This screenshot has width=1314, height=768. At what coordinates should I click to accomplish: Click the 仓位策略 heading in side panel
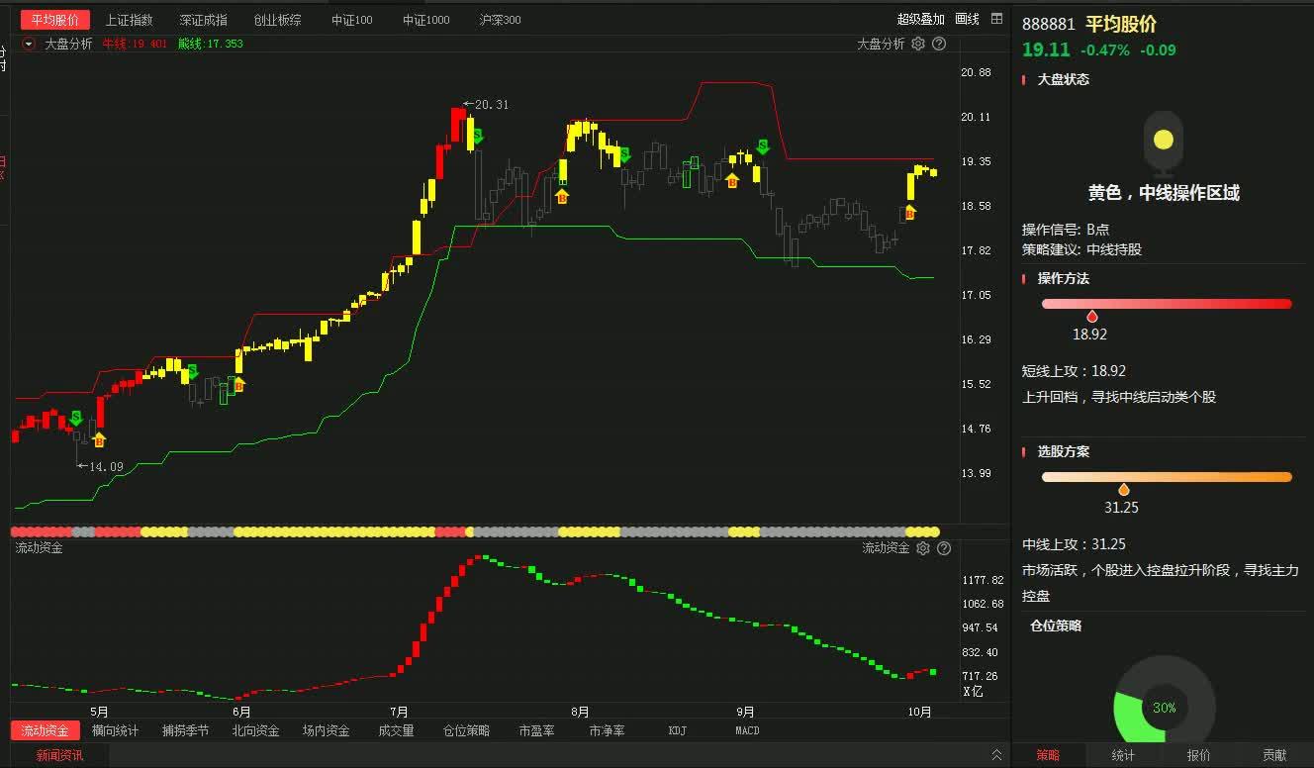(1056, 625)
